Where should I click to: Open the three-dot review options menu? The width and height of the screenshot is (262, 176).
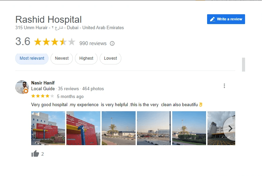[x=224, y=86]
